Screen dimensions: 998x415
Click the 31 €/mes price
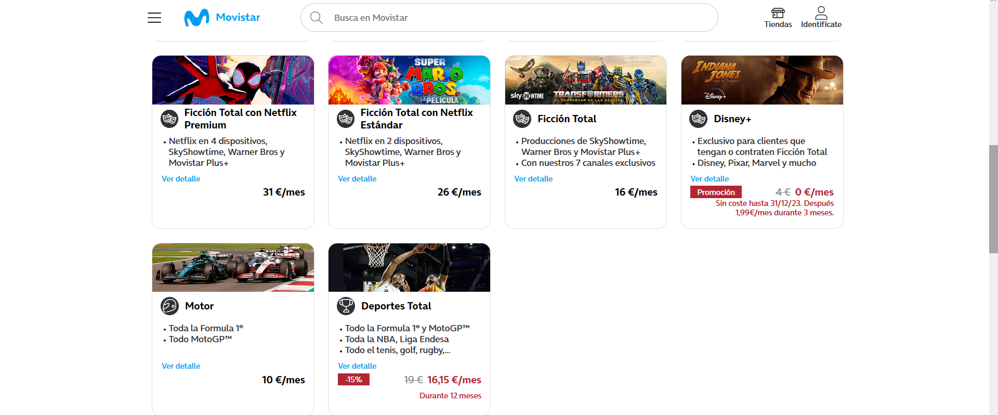tap(284, 192)
